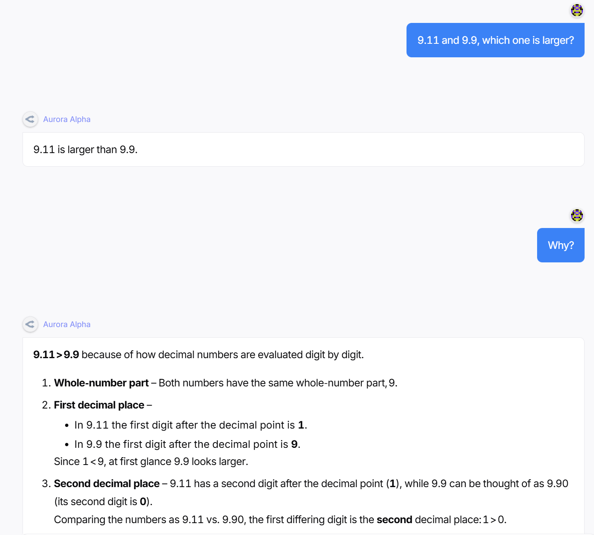Click the user avatar above the first question
Viewport: 594px width, 535px height.
click(x=577, y=10)
